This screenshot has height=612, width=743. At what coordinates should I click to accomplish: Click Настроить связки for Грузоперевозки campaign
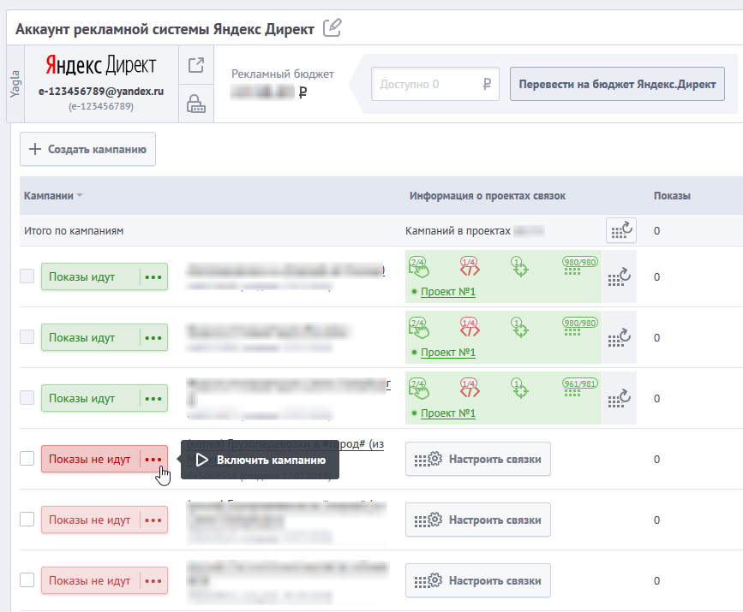(x=477, y=459)
